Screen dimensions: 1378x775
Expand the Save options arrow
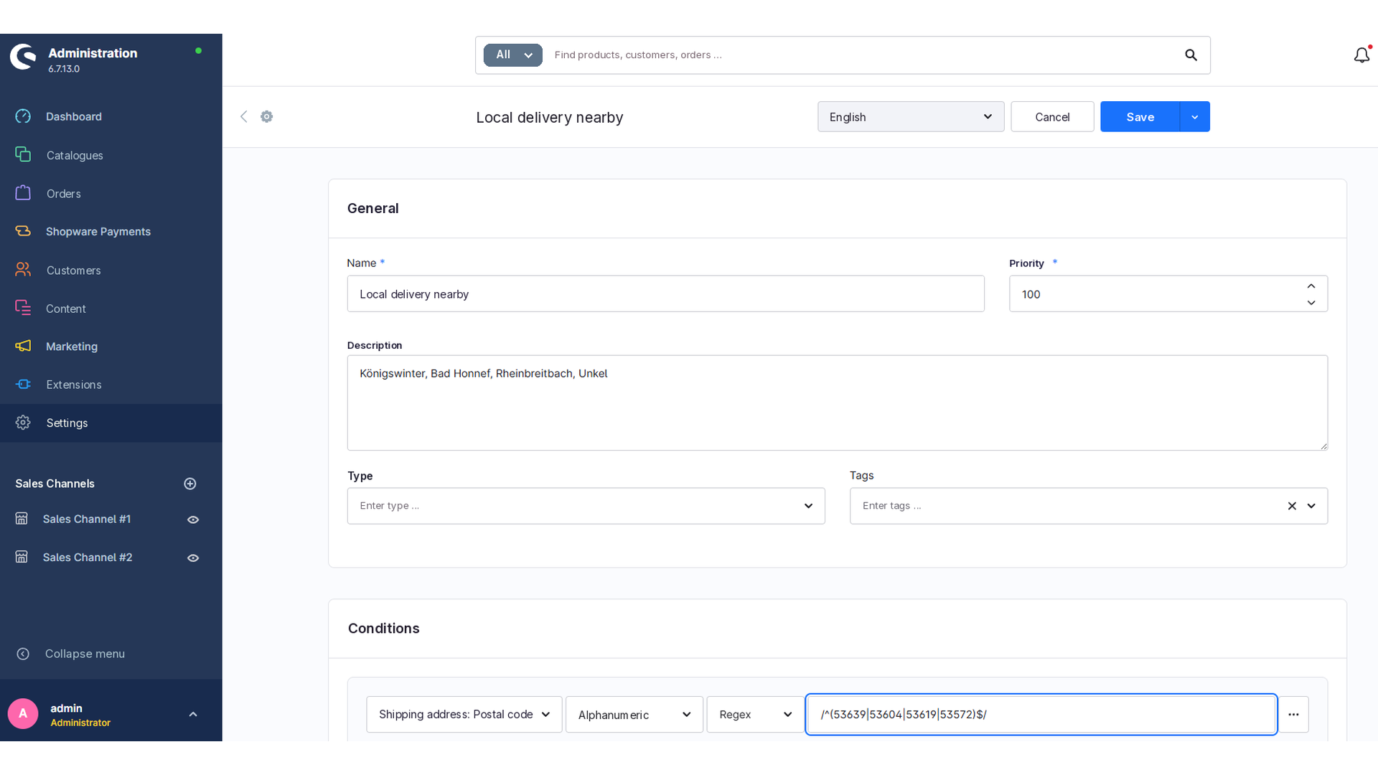coord(1194,116)
